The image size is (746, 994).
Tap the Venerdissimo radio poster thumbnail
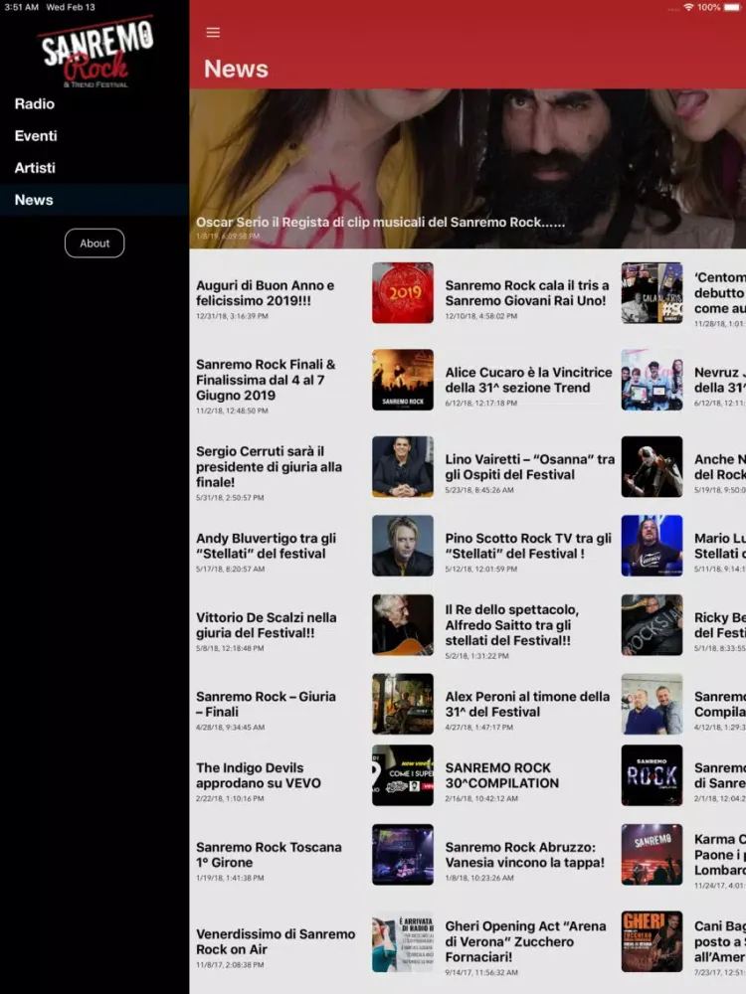403,941
